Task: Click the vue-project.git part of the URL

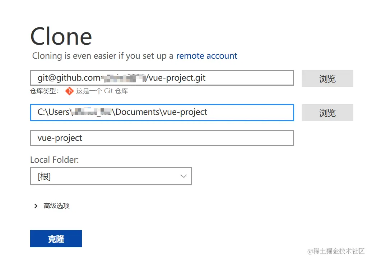Action: (x=177, y=78)
